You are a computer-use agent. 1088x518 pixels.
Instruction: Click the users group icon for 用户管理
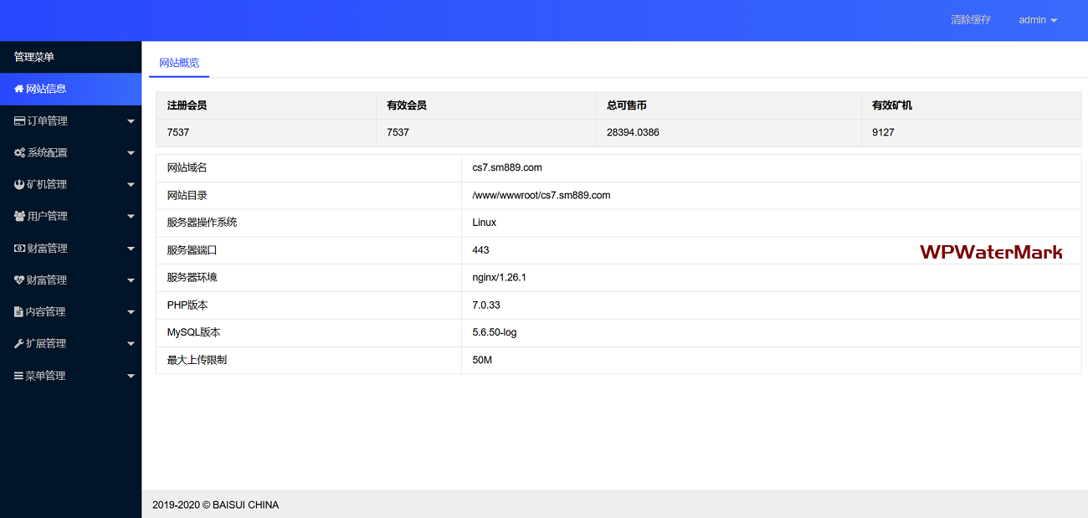coord(19,217)
